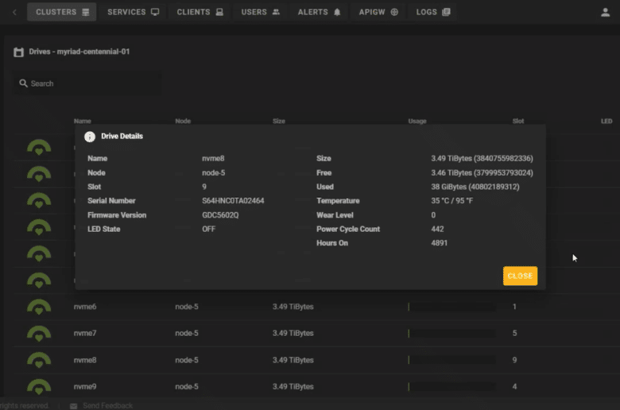Click the nvme8 drive health icon
Viewport: 620px width, 410px height.
(39, 360)
